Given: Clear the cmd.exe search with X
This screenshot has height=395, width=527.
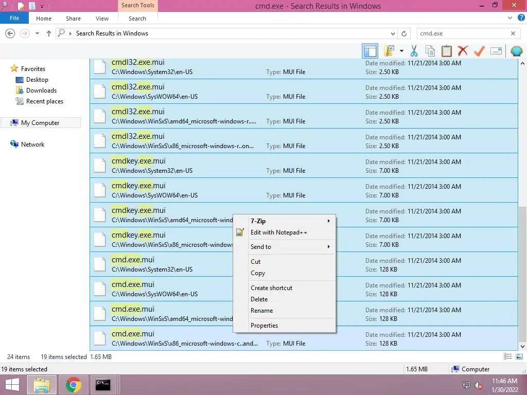Looking at the screenshot, I should (513, 33).
